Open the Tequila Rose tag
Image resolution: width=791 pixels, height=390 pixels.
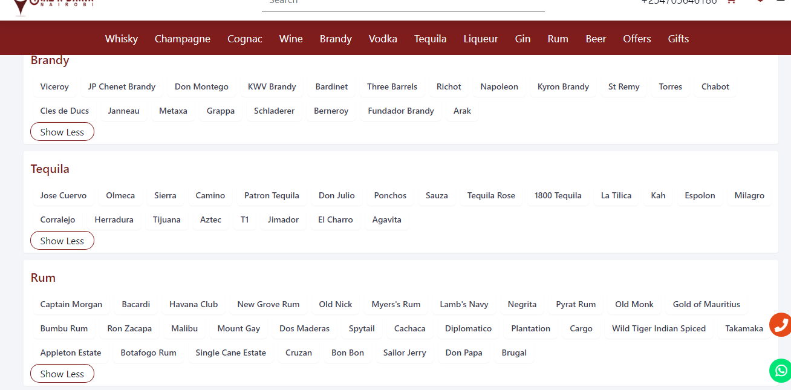point(491,195)
